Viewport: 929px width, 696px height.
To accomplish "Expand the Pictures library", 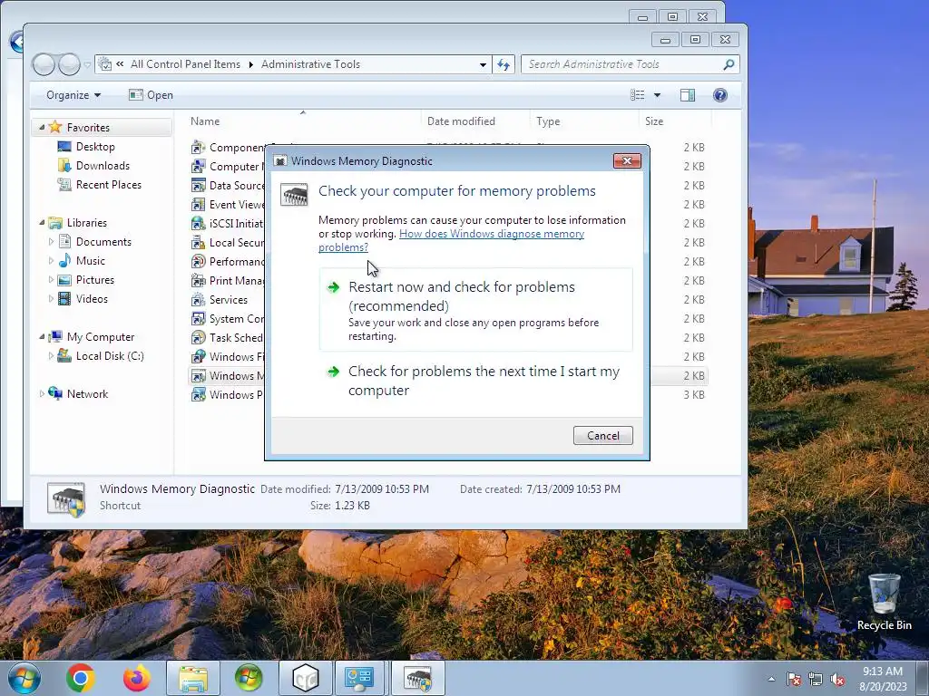I will coord(51,280).
